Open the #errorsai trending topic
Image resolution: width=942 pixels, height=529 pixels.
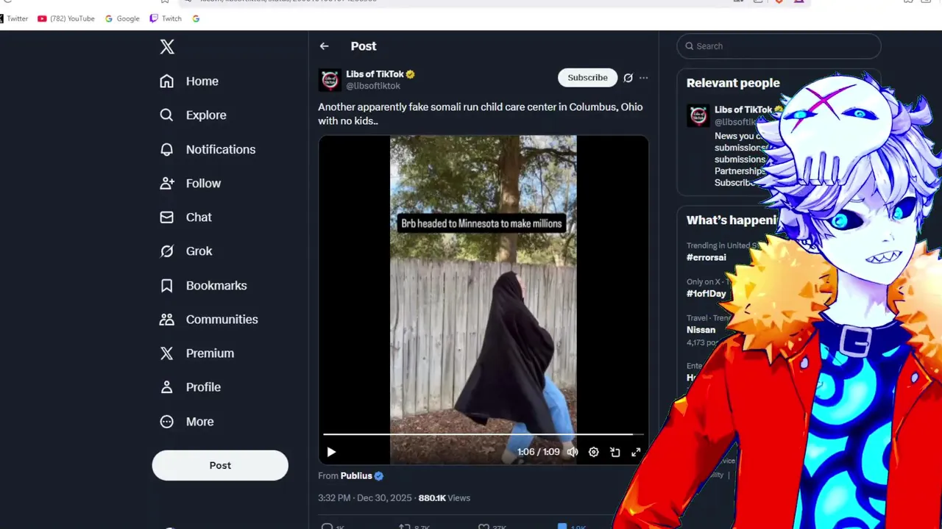pos(706,258)
